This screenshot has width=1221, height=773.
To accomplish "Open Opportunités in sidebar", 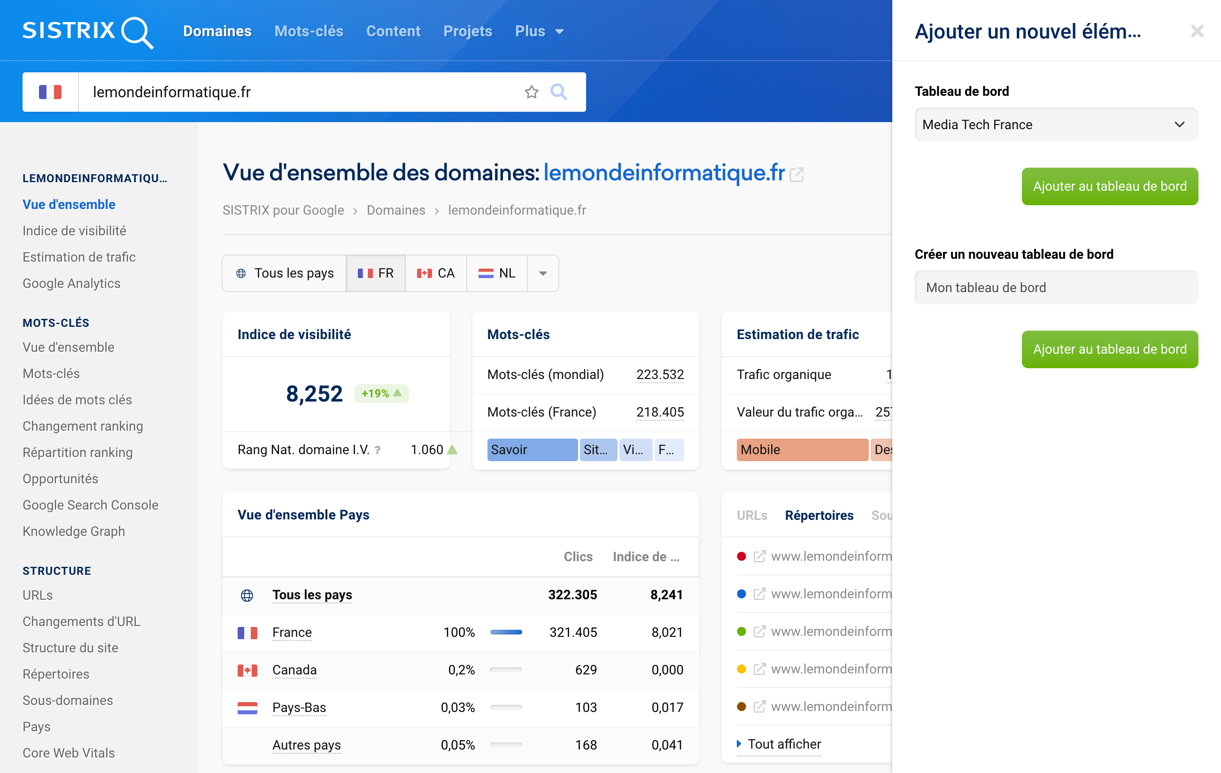I will point(60,479).
